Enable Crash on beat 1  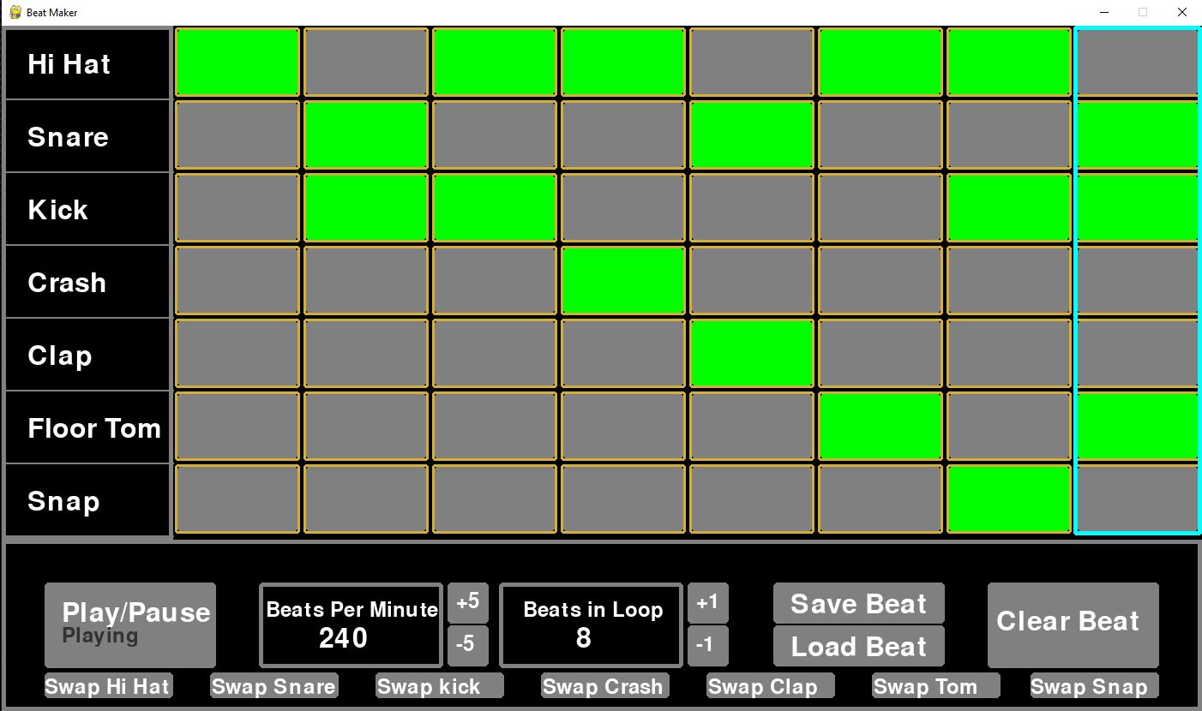pyautogui.click(x=237, y=281)
